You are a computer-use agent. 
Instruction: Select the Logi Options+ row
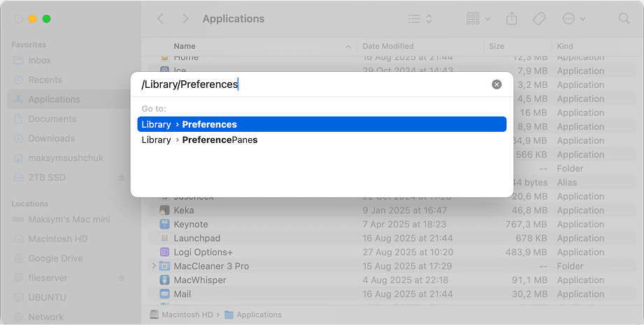392,252
